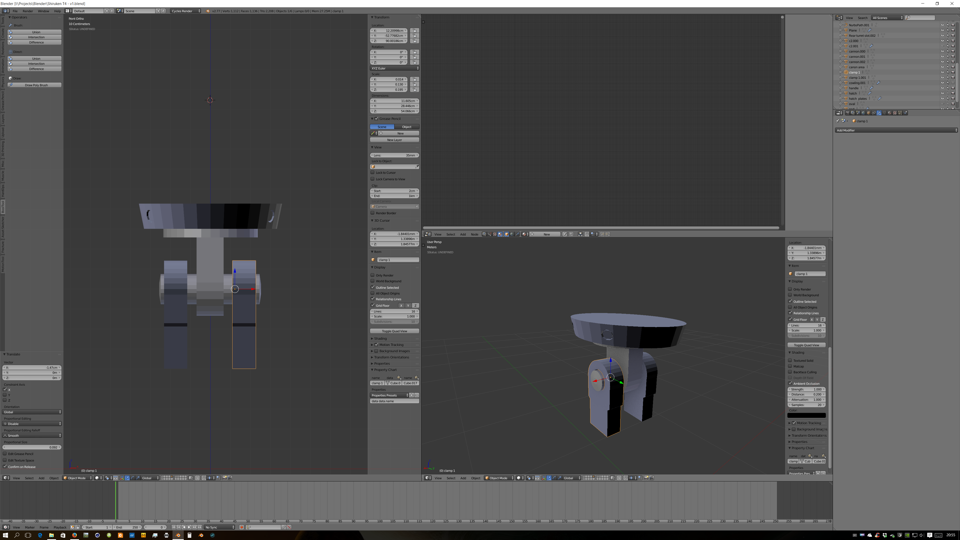Disable Confirm on Release checkbox
This screenshot has width=960, height=540.
(5, 466)
